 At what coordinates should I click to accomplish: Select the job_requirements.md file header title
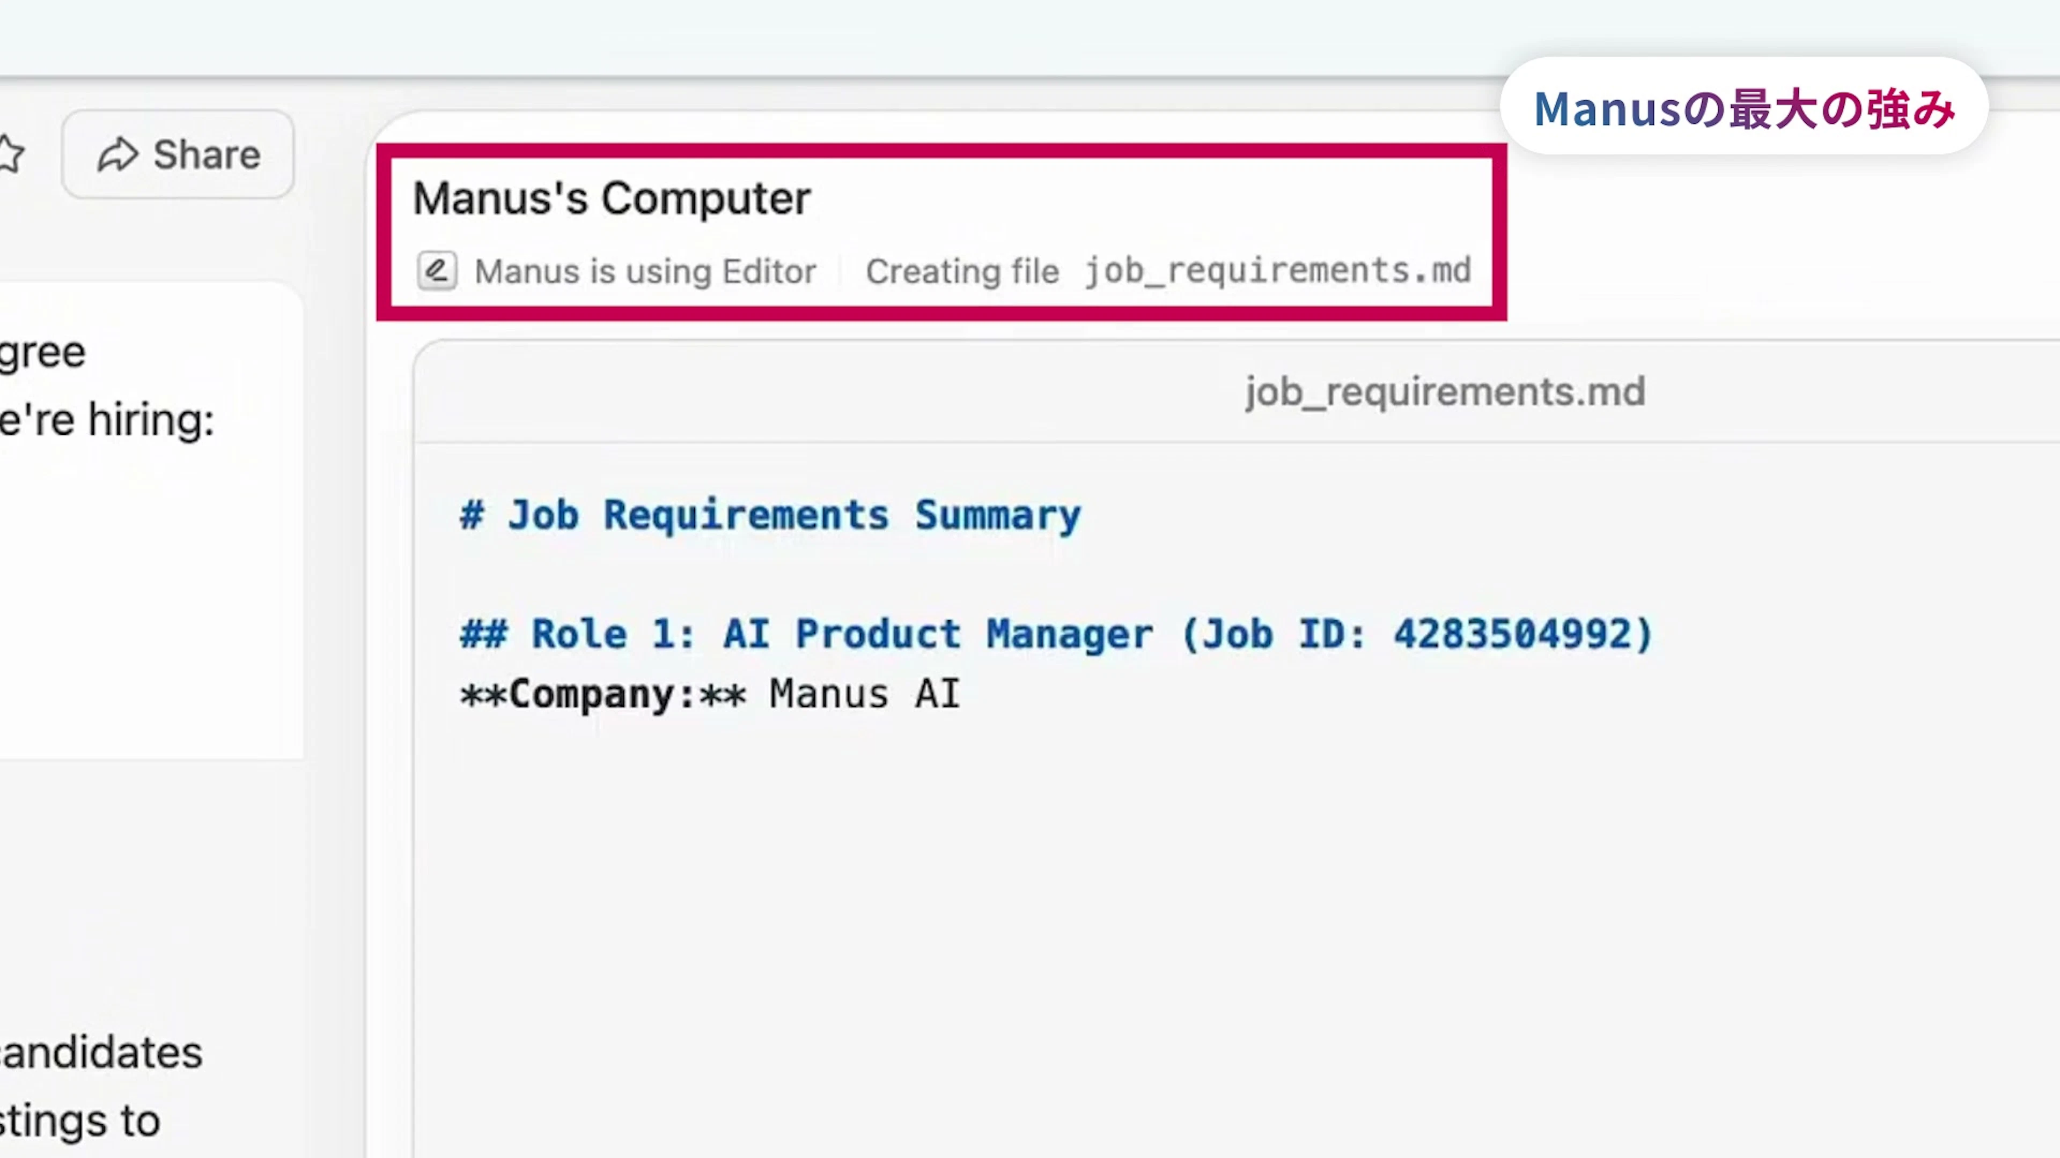[x=1444, y=391]
